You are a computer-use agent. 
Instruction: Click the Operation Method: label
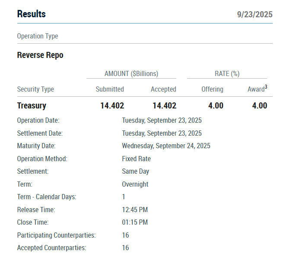pos(42,159)
